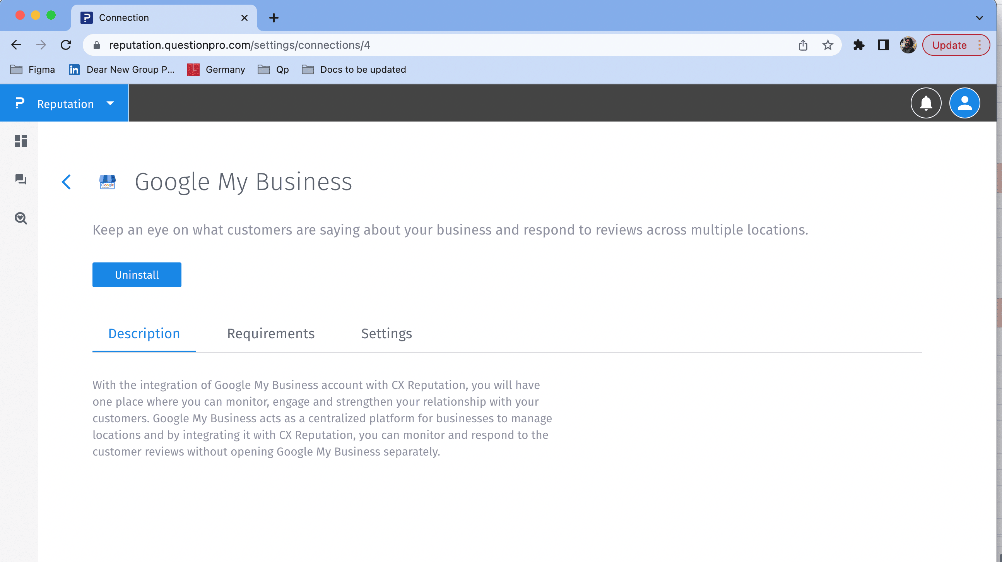This screenshot has height=562, width=1002.
Task: Click the user profile avatar icon
Action: (x=964, y=103)
